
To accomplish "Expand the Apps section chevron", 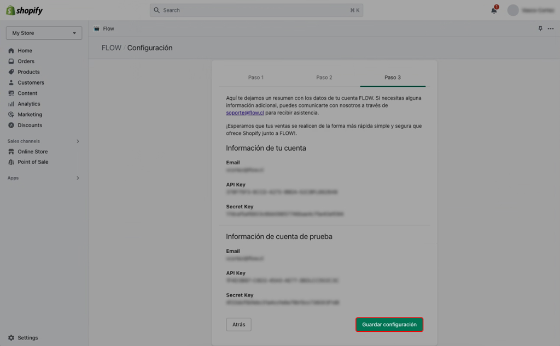I will pos(78,178).
